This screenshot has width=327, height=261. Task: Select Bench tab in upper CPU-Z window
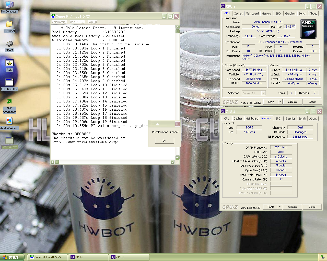[x=302, y=14]
